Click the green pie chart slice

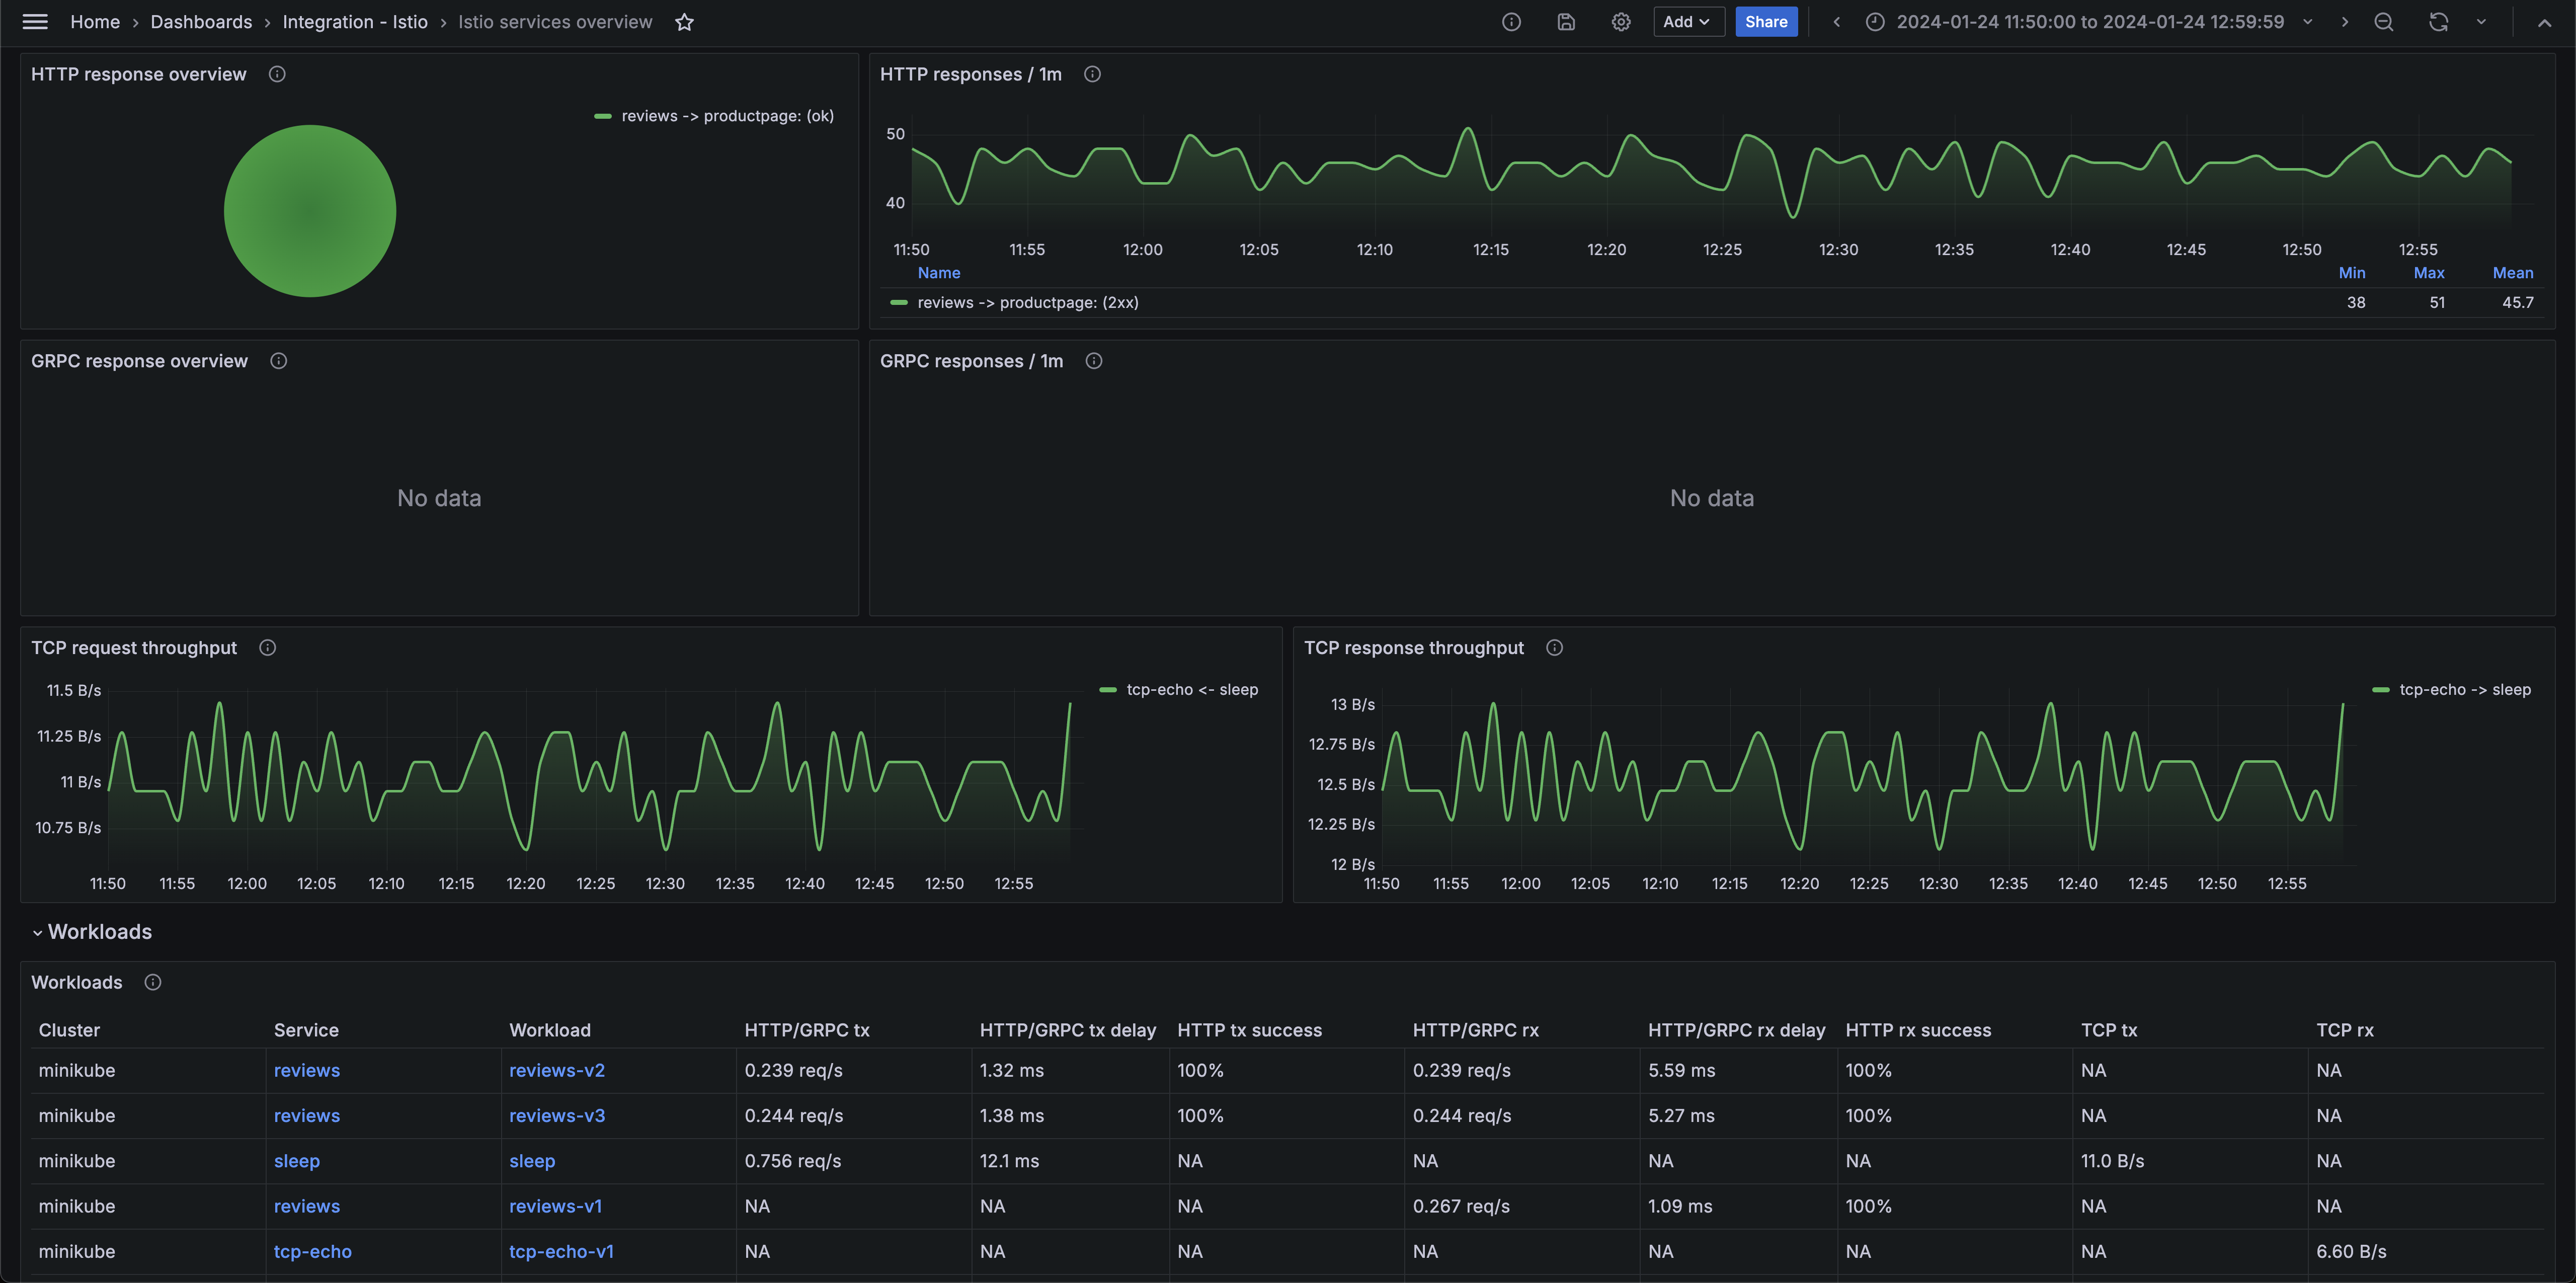click(x=310, y=211)
